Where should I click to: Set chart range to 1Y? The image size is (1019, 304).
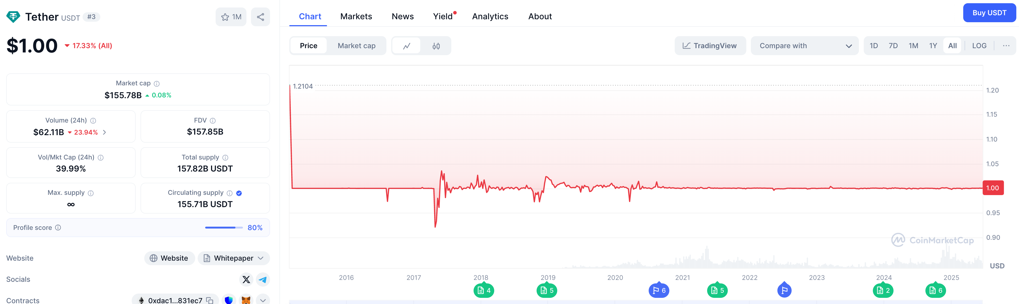933,46
